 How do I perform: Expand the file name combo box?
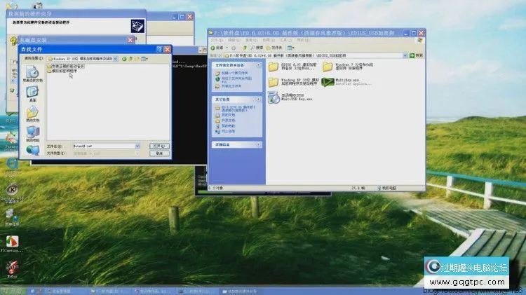[x=137, y=145]
